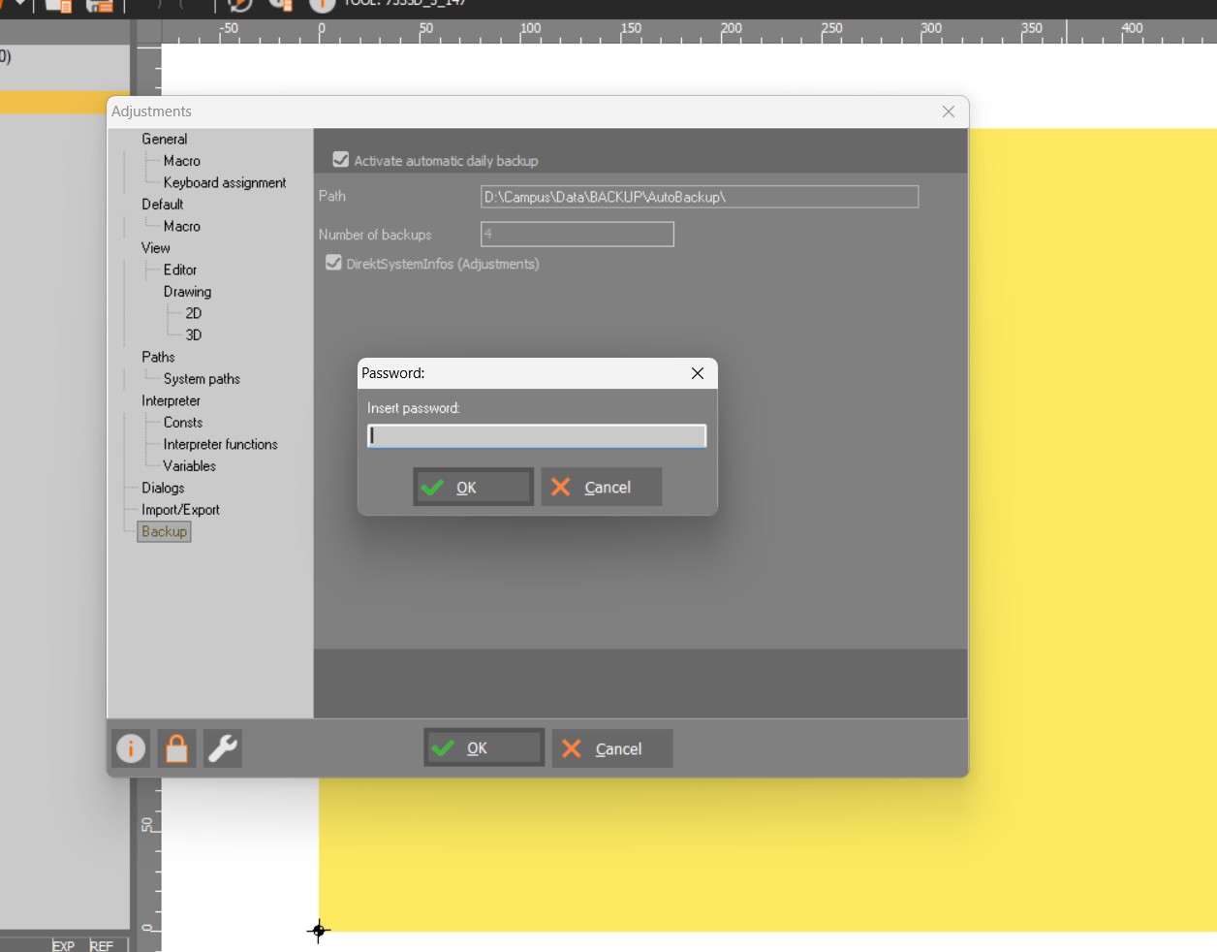Click the wrench settings icon

(223, 748)
